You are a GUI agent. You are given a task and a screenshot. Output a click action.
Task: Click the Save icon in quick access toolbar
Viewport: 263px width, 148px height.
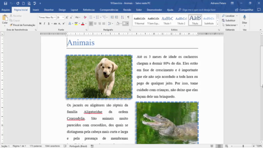pyautogui.click(x=5, y=3)
